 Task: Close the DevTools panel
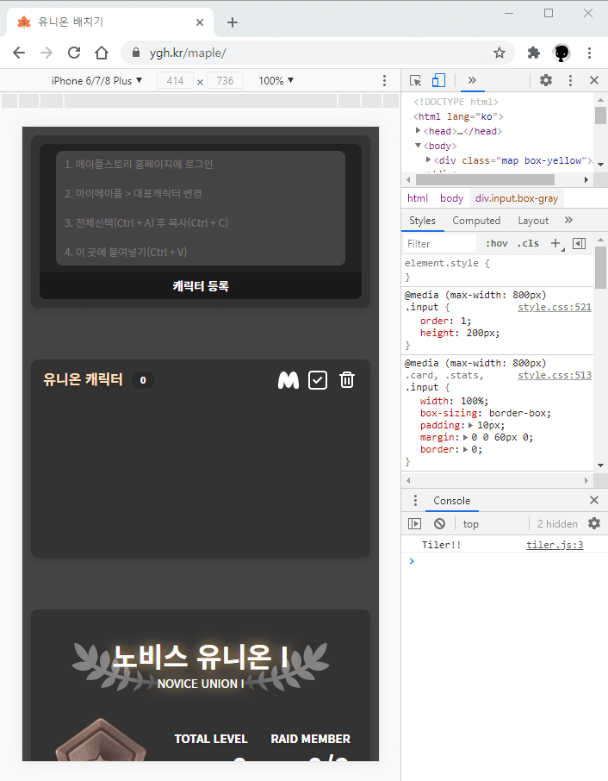pyautogui.click(x=594, y=80)
